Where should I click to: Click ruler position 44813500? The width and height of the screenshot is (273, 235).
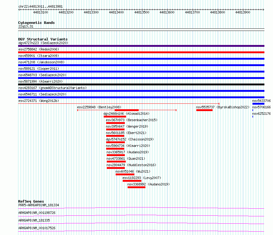click(x=142, y=12)
